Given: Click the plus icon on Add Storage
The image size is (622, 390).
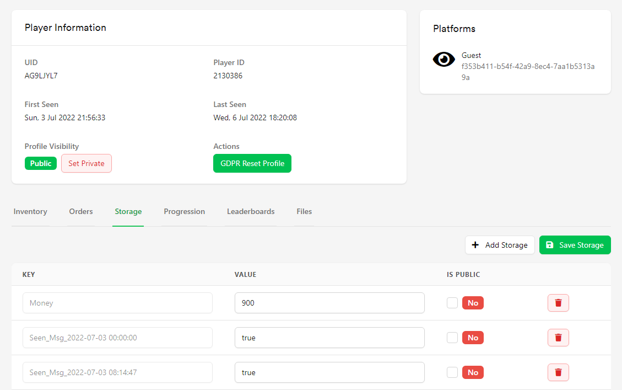Looking at the screenshot, I should pos(475,245).
